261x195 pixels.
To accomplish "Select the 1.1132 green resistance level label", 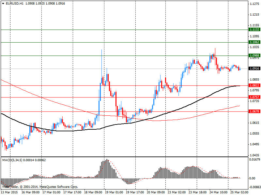I will pos(254,30).
